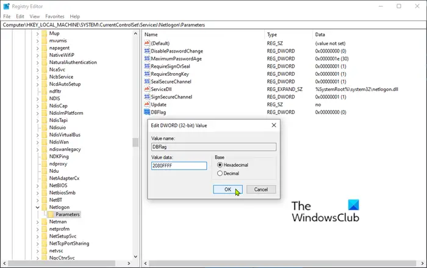The width and height of the screenshot is (427, 268).
Task: Expand the NetTcpPortSharing tree node
Action: [38, 244]
